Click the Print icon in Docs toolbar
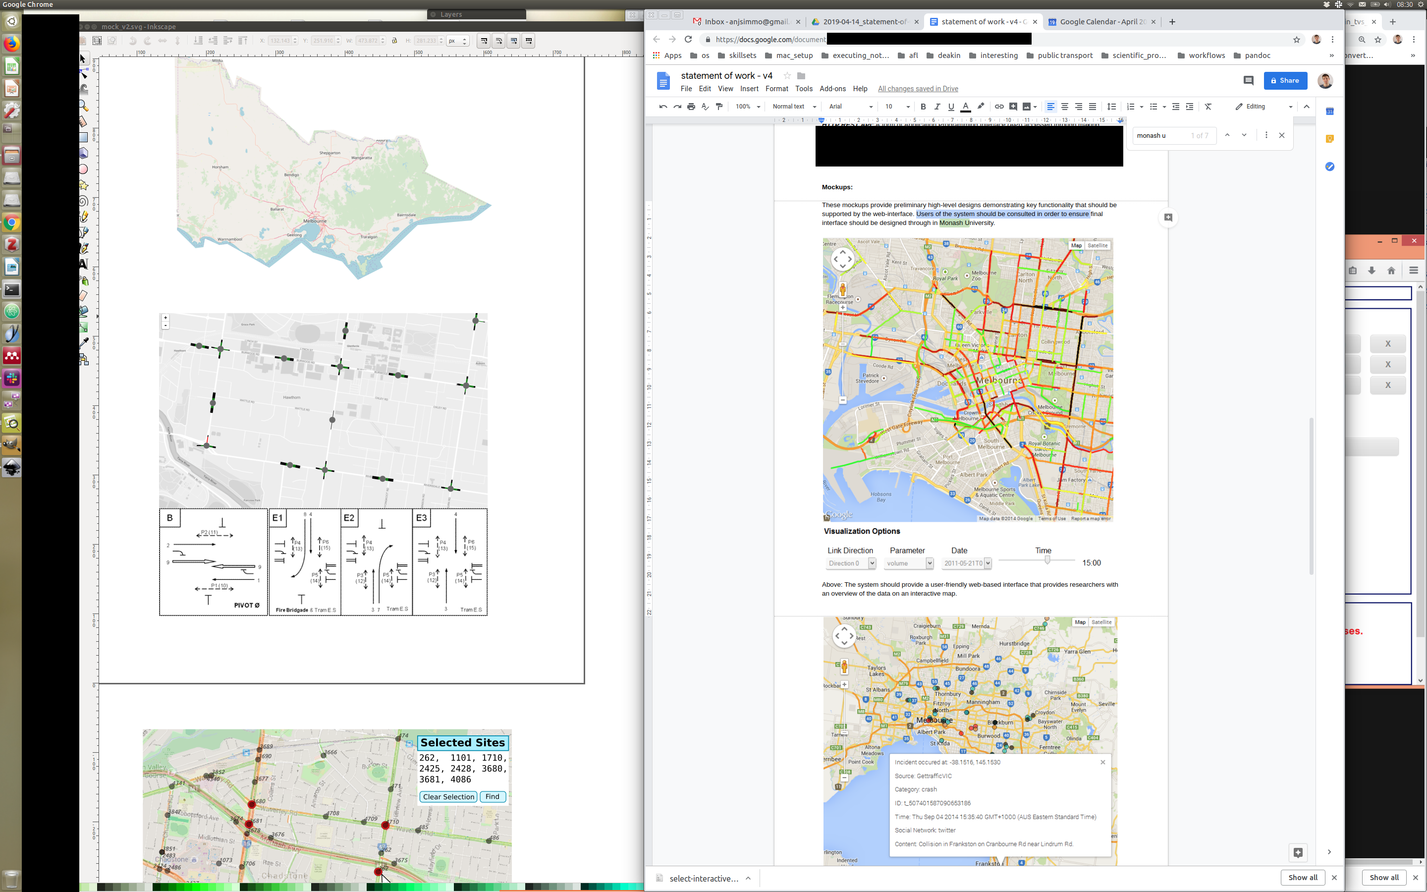This screenshot has height=892, width=1427. (x=691, y=107)
